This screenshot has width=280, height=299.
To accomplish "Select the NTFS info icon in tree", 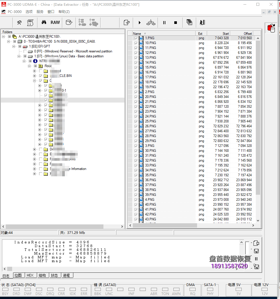I will (x=35, y=61).
